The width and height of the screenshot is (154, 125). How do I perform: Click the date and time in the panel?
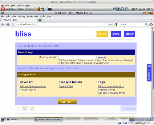pos(144,9)
